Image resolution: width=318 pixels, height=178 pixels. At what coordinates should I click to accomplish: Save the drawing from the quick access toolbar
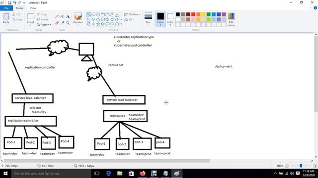(9, 2)
